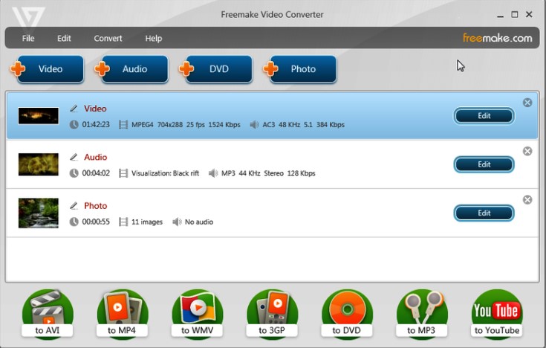Click the clock icon beside 00:04:02
Viewport: 546px width, 348px height.
click(x=74, y=173)
